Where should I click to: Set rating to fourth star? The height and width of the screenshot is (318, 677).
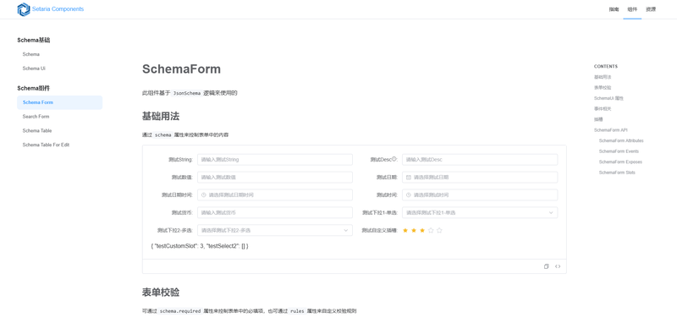tap(431, 230)
